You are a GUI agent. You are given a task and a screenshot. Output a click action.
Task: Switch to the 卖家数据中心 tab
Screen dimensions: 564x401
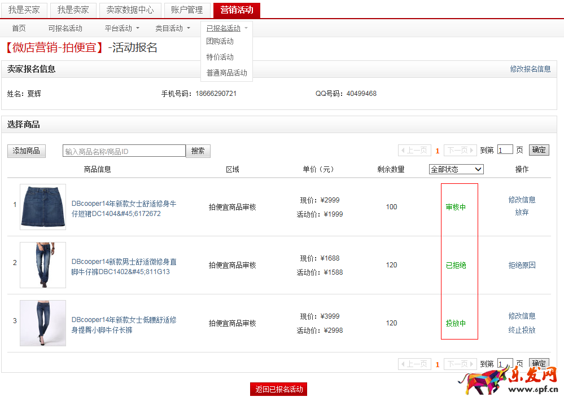pyautogui.click(x=130, y=10)
